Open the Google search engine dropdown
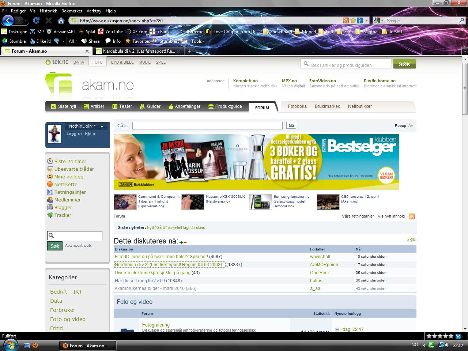468x351 pixels. tap(382, 21)
